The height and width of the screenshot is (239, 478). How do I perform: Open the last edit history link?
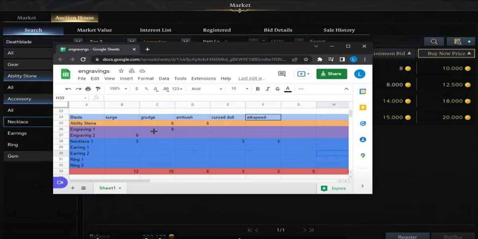tap(252, 78)
